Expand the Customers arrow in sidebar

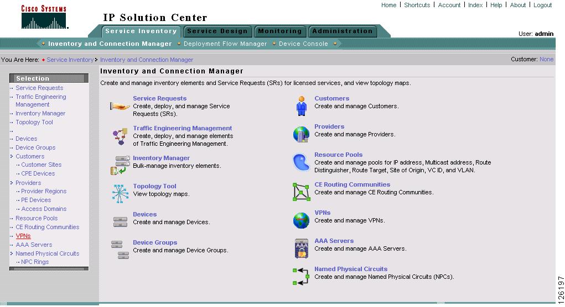coord(12,156)
